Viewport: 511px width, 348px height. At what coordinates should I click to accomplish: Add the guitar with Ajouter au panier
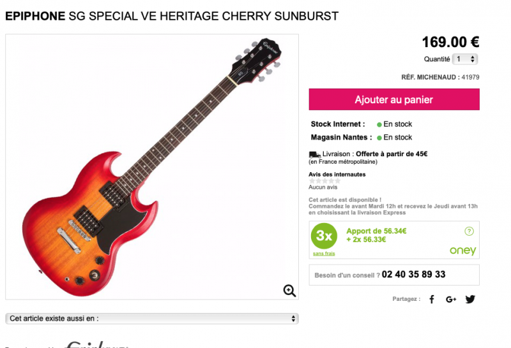click(394, 99)
